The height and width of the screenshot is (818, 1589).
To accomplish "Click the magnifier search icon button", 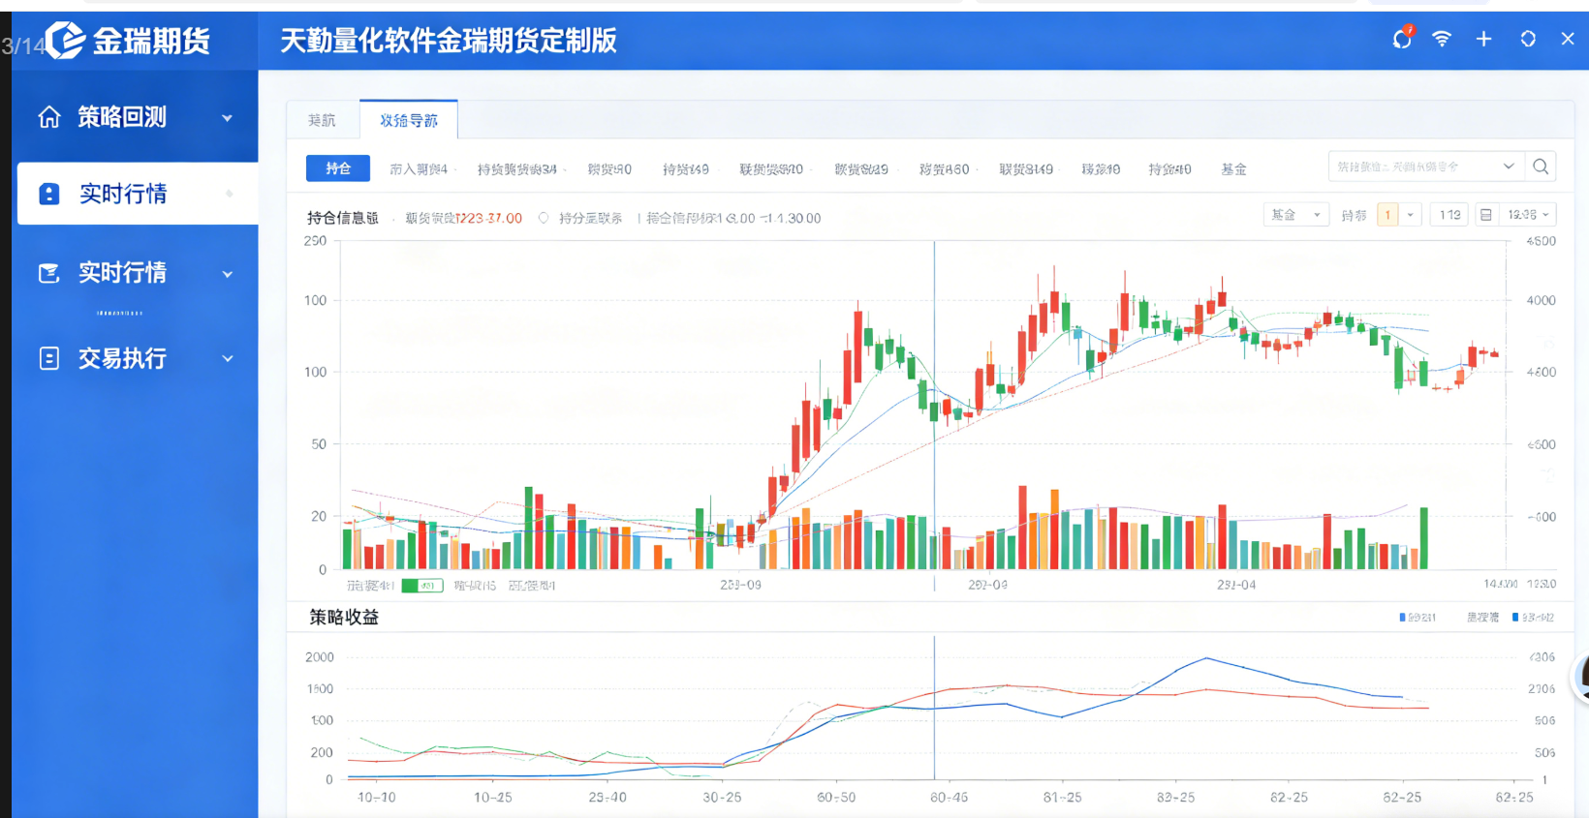I will tap(1541, 167).
